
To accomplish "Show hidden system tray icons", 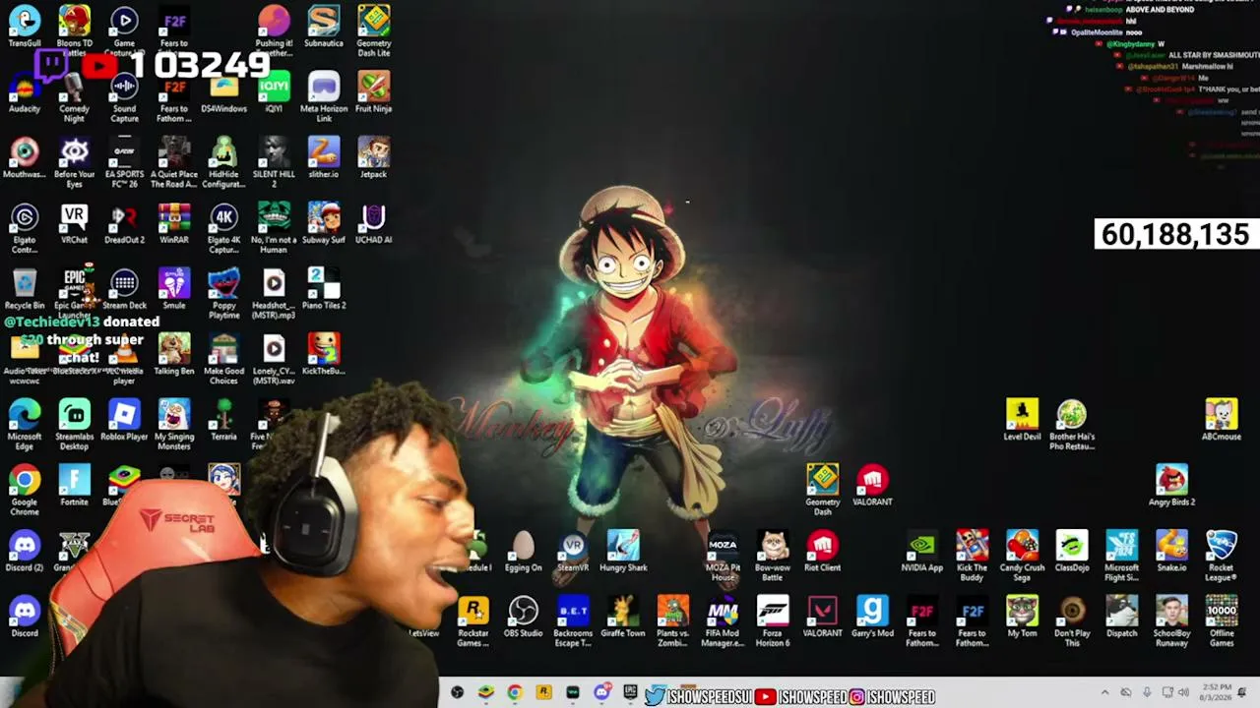I will 1104,693.
